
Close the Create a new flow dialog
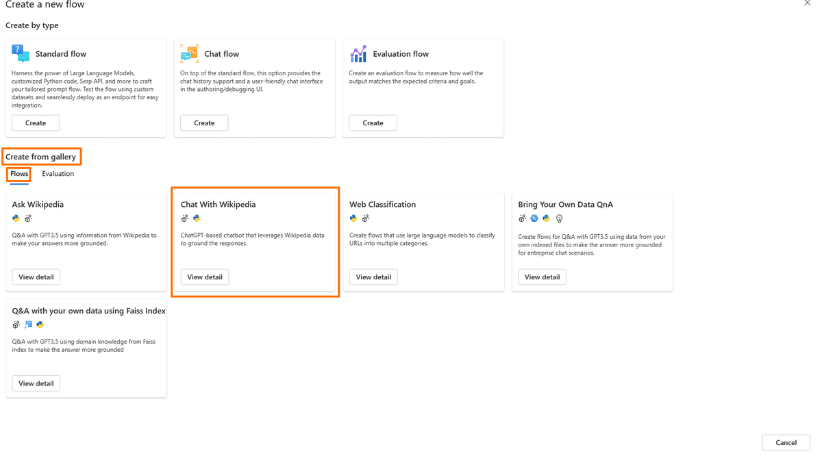click(807, 3)
